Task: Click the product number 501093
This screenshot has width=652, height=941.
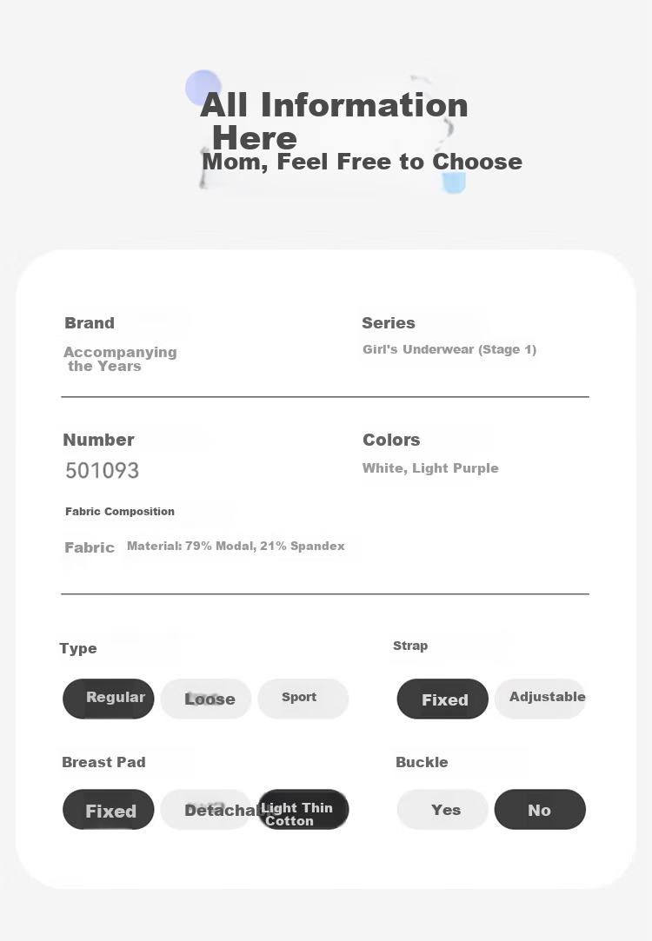Action: [102, 471]
